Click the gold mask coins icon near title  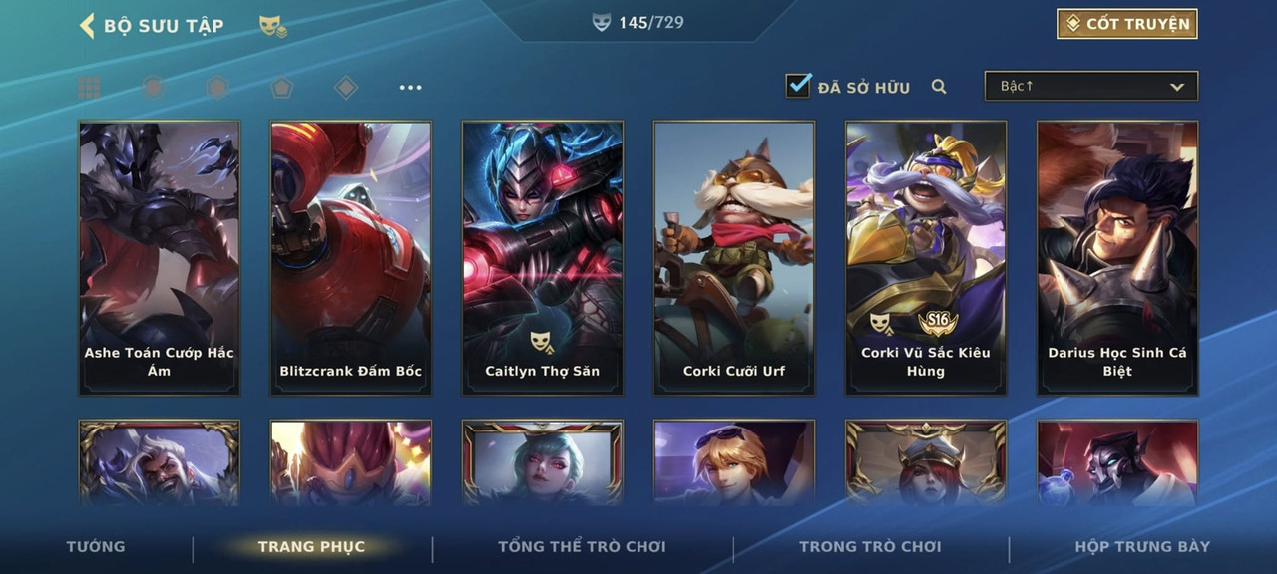point(272,27)
